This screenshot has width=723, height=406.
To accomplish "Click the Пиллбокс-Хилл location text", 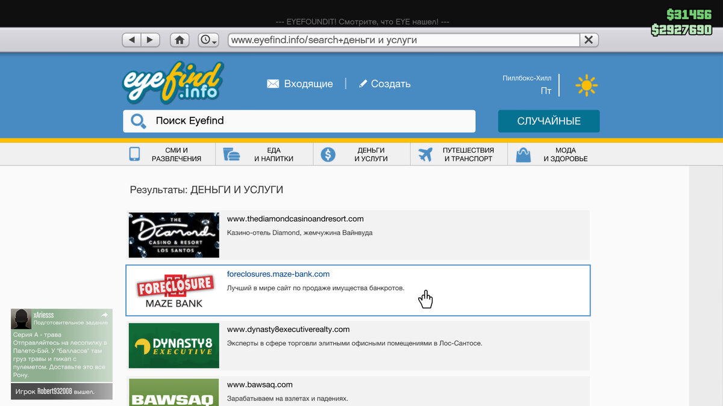I will tap(527, 78).
